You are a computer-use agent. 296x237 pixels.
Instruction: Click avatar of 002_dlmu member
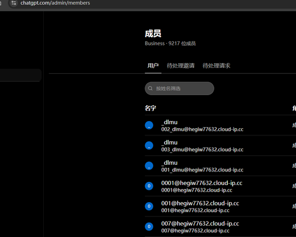[x=149, y=125]
